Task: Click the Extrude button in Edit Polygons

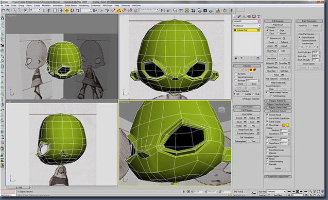Action: [239, 118]
